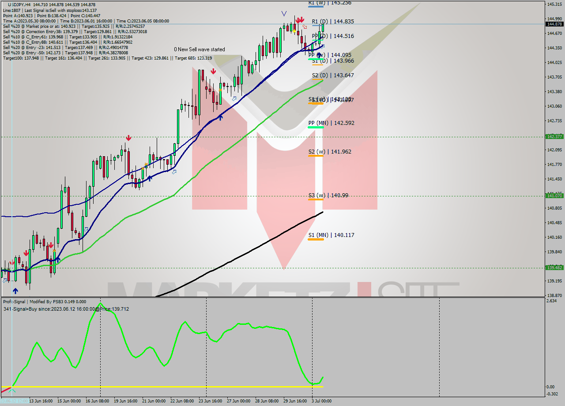Click the 145.315 price axis label
565x406 pixels.
tap(554, 4)
